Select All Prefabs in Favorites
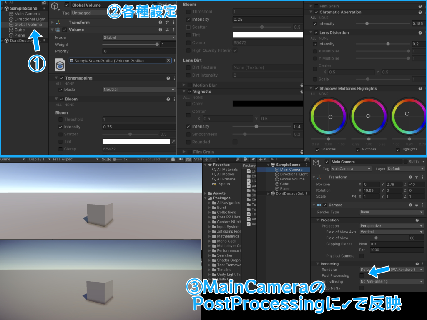 coord(226,179)
